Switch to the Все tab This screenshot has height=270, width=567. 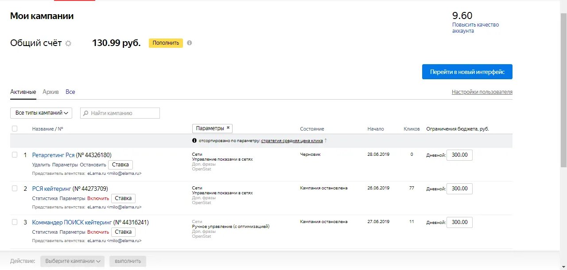point(70,92)
